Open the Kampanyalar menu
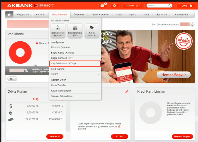198x142 pixels. point(182,15)
